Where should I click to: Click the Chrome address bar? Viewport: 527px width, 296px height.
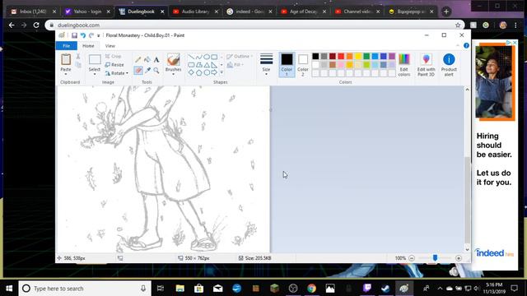click(x=255, y=25)
